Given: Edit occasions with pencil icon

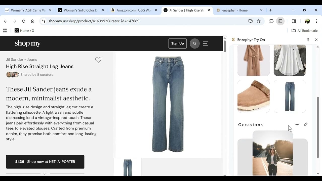Looking at the screenshot, I should click(x=306, y=124).
